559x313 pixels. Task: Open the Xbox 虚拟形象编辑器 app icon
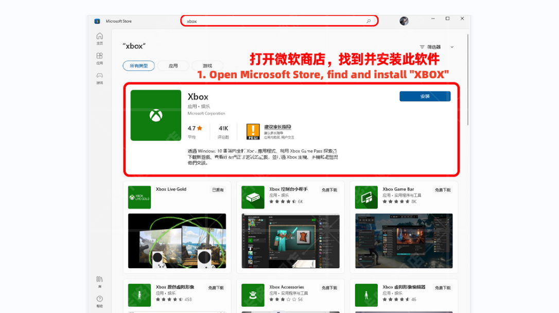[x=366, y=295]
